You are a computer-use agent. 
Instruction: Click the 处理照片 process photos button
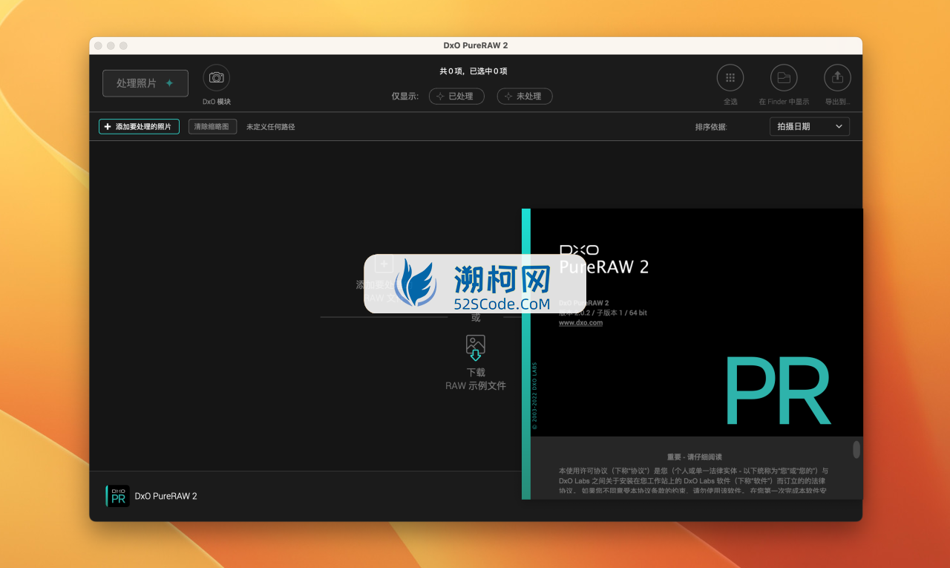(x=145, y=83)
